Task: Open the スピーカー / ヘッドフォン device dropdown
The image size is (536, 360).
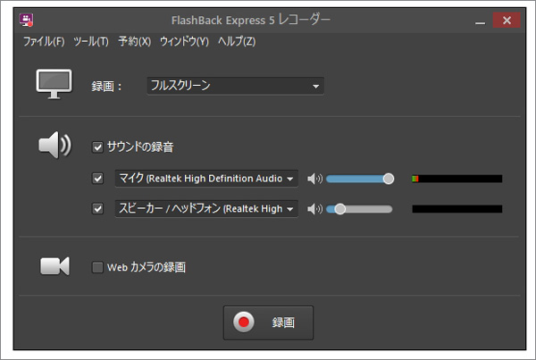Action: [x=206, y=208]
